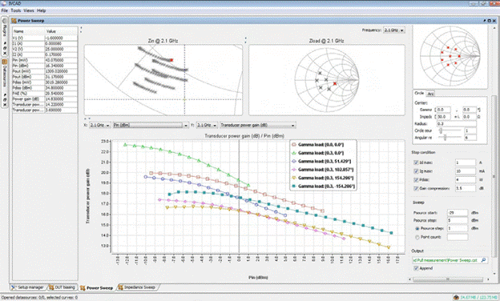The width and height of the screenshot is (500, 301).
Task: Open the Y axis Transducer power gain dropdown
Action: 258,125
